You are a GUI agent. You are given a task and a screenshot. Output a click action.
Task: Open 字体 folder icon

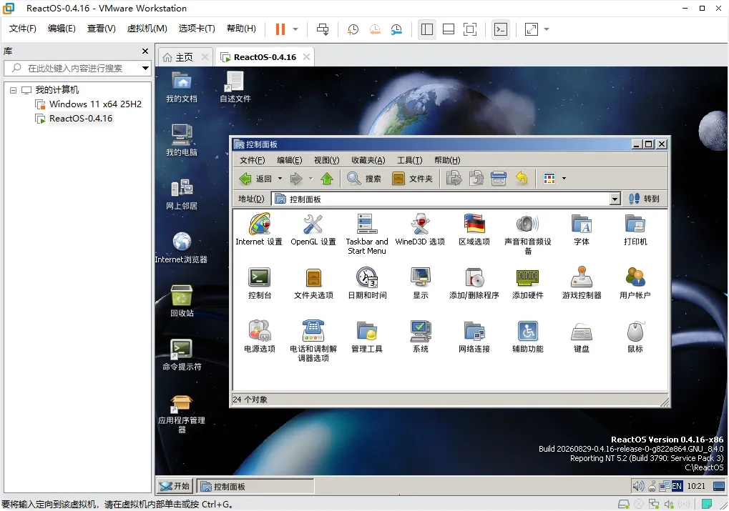[x=582, y=229]
